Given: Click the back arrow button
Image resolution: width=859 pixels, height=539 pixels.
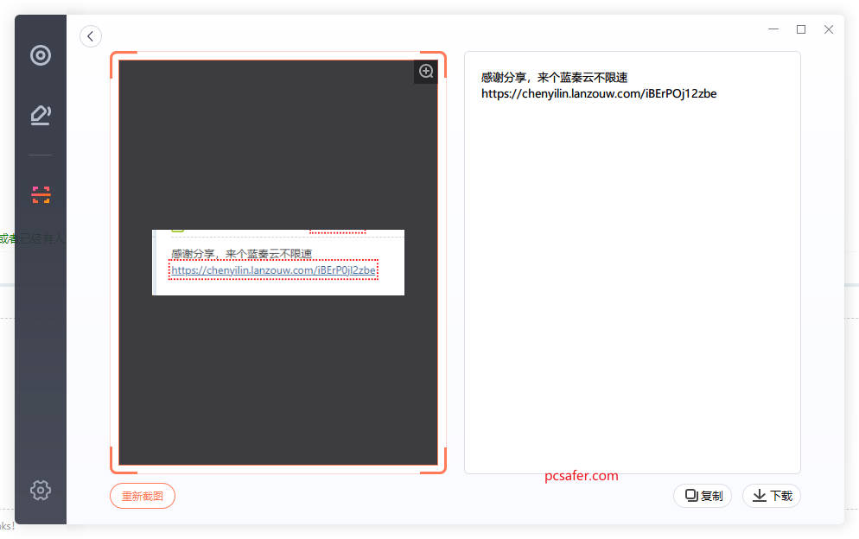Looking at the screenshot, I should coord(91,36).
